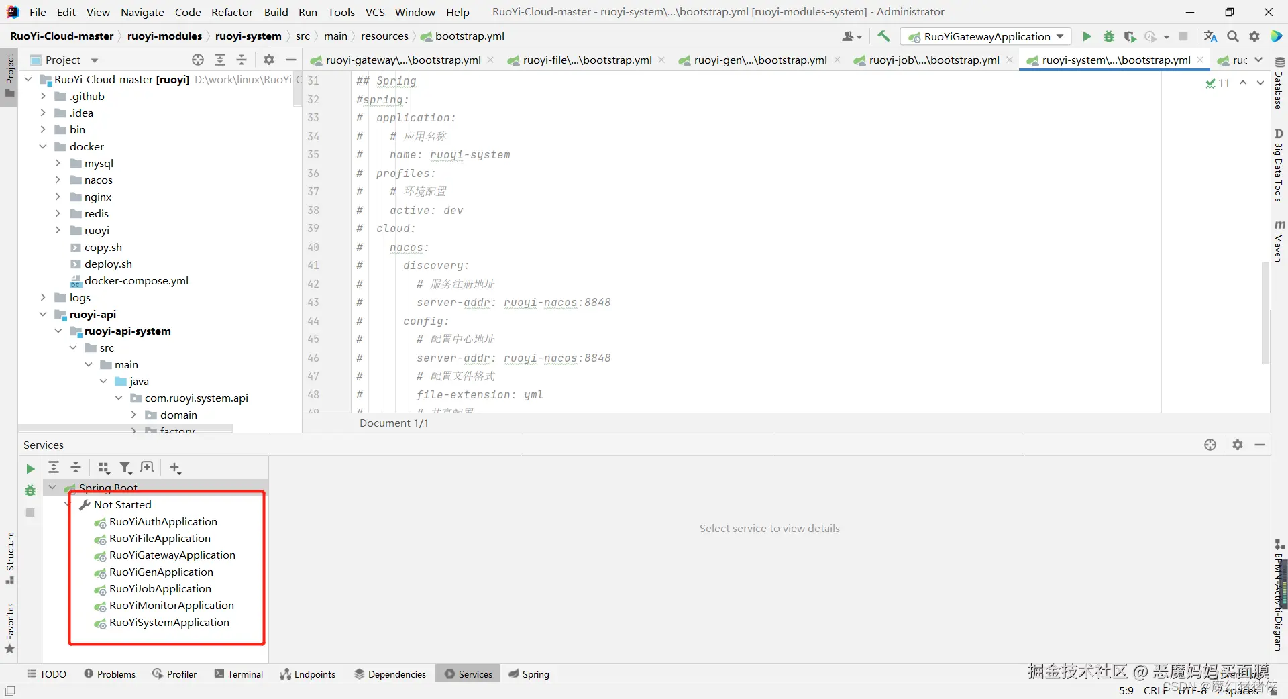1288x699 pixels.
Task: Close the ruoyi-file bootstrap.yml tab
Action: (x=662, y=60)
